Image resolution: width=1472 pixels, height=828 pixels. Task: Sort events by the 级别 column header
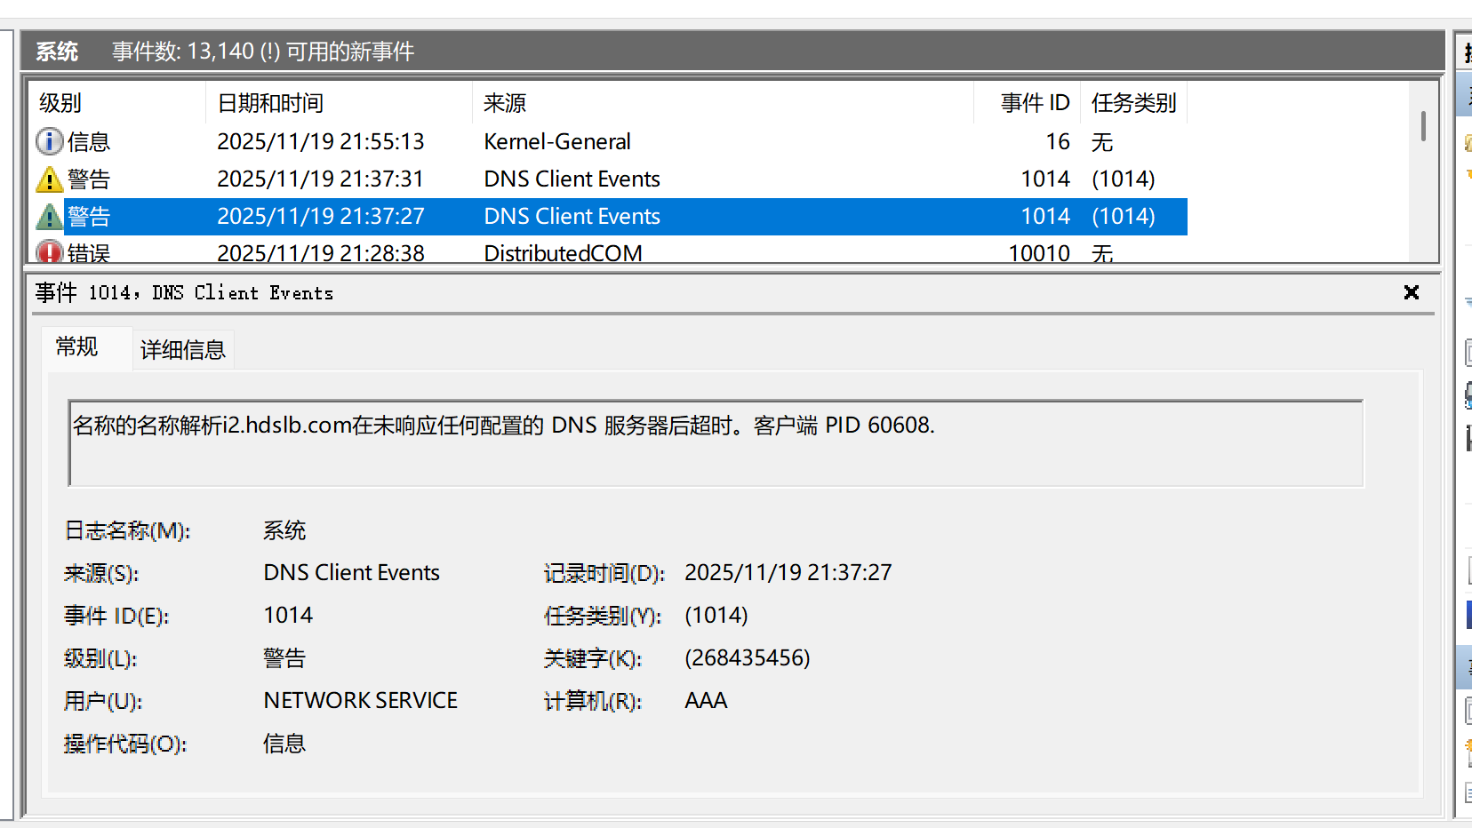[116, 103]
